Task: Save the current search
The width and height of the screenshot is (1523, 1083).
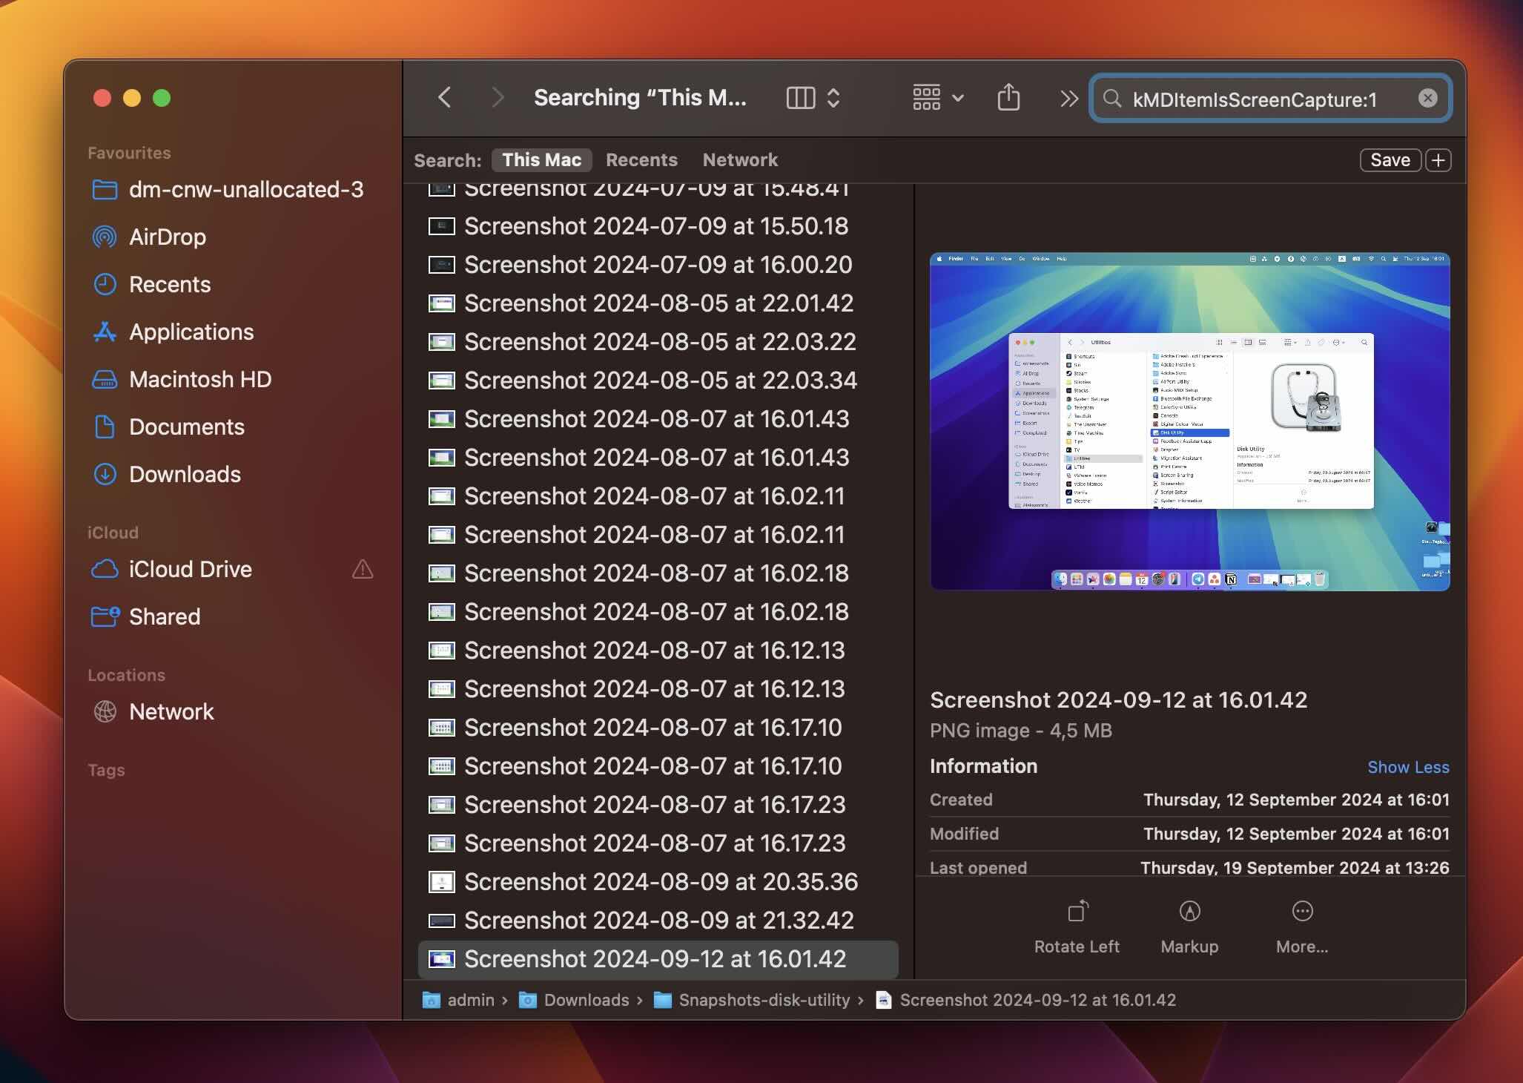Action: click(1390, 160)
